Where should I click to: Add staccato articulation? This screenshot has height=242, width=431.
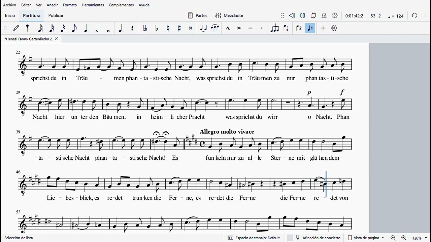point(262,28)
